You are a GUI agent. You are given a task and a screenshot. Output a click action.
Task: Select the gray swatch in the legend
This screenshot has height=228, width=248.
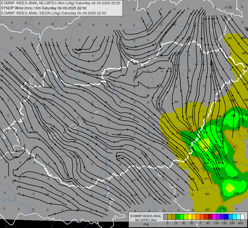coord(166,217)
